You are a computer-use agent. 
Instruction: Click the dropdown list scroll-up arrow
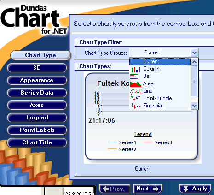[x=194, y=62]
